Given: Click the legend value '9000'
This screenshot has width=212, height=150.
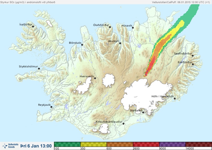Looking at the screenshot, I should pos(162,149).
